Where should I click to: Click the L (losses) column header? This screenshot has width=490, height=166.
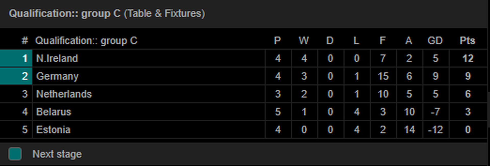click(x=356, y=41)
